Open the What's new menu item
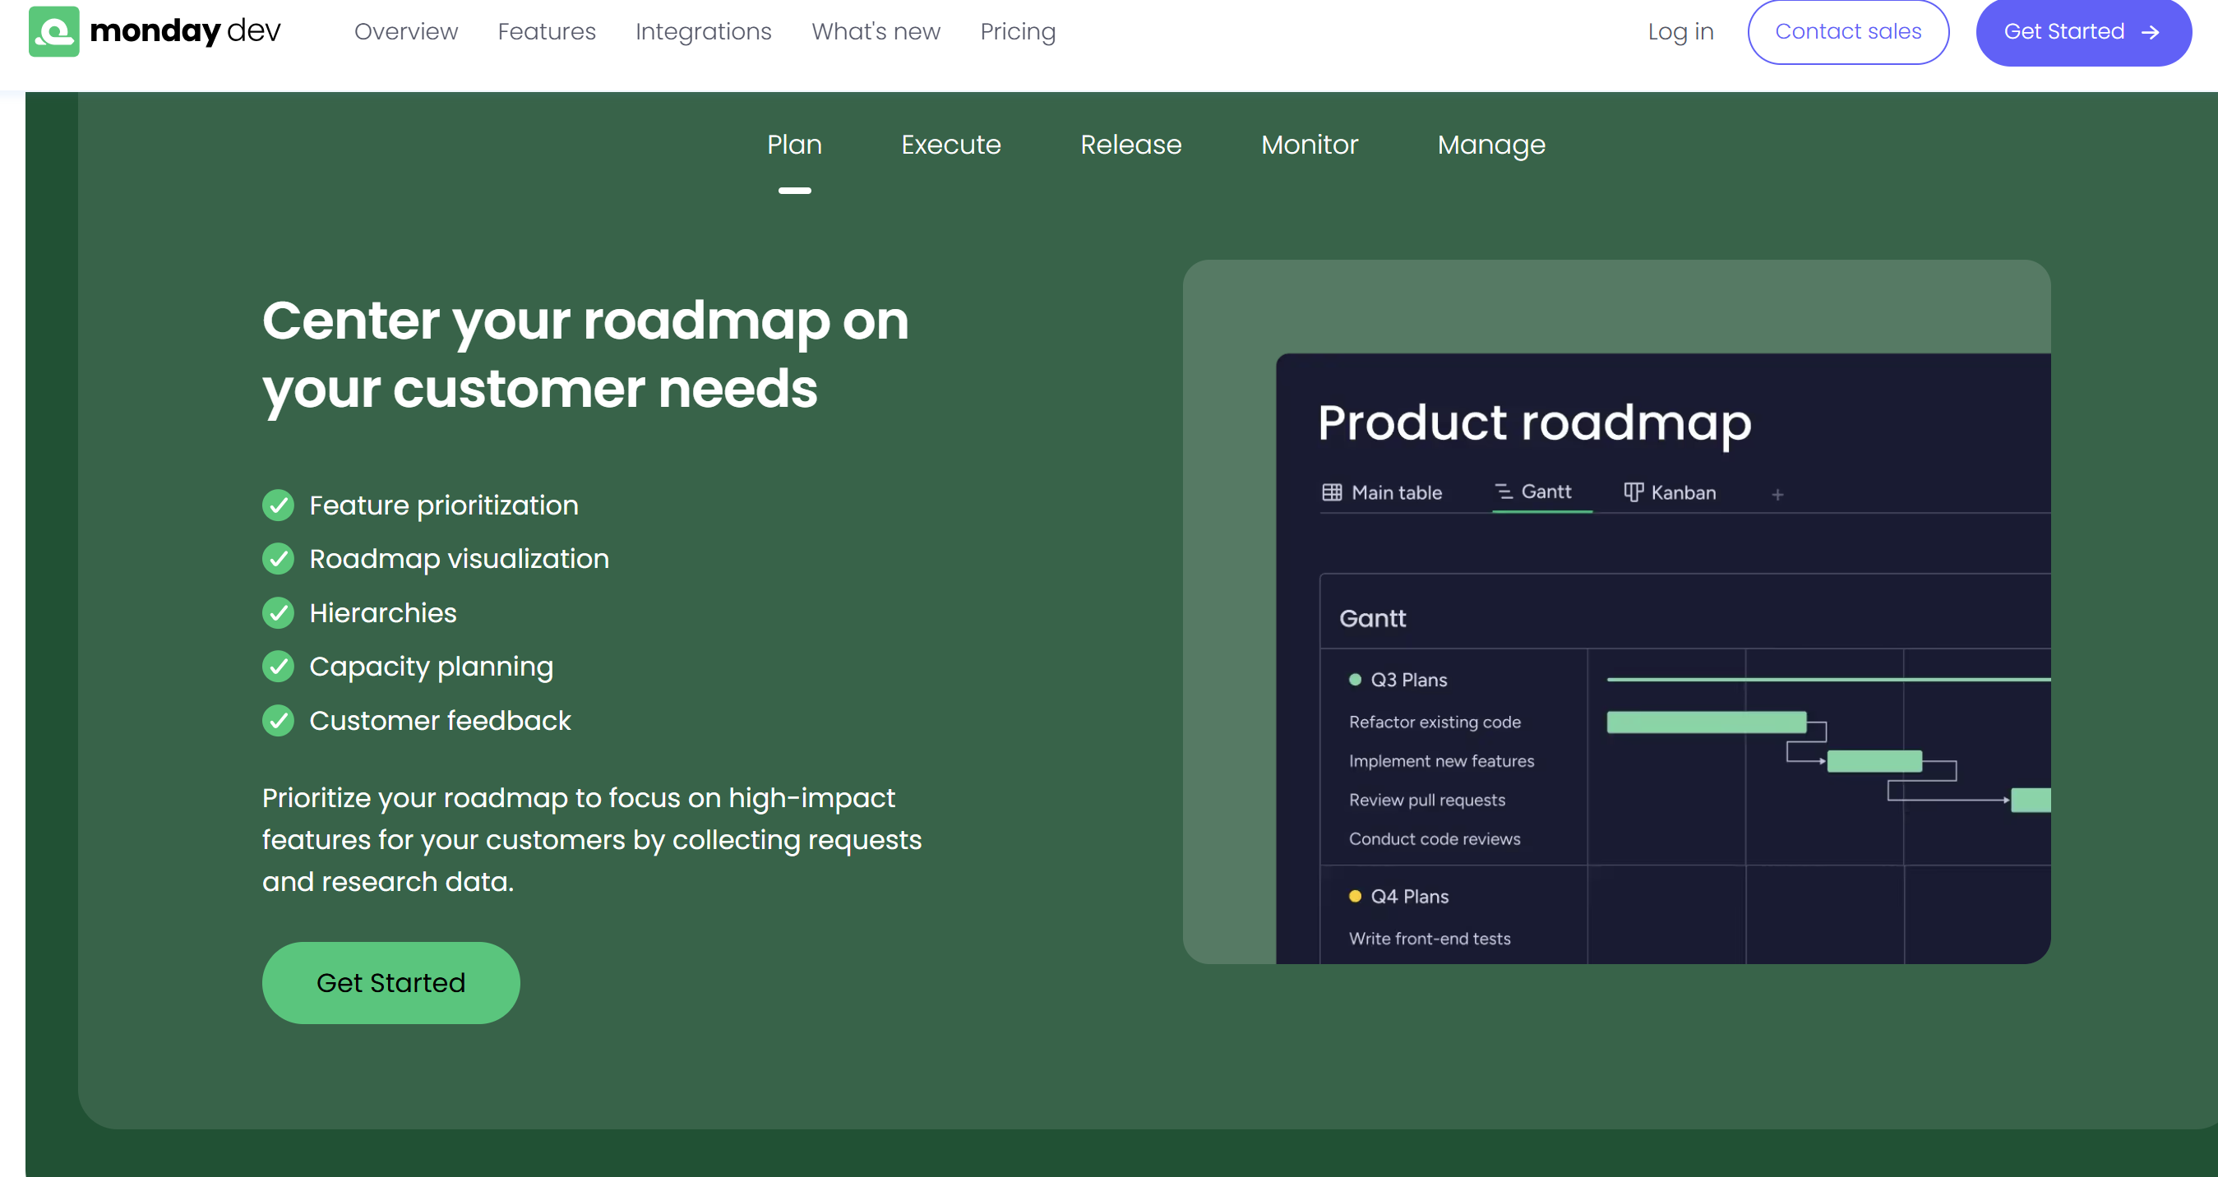 pyautogui.click(x=876, y=32)
